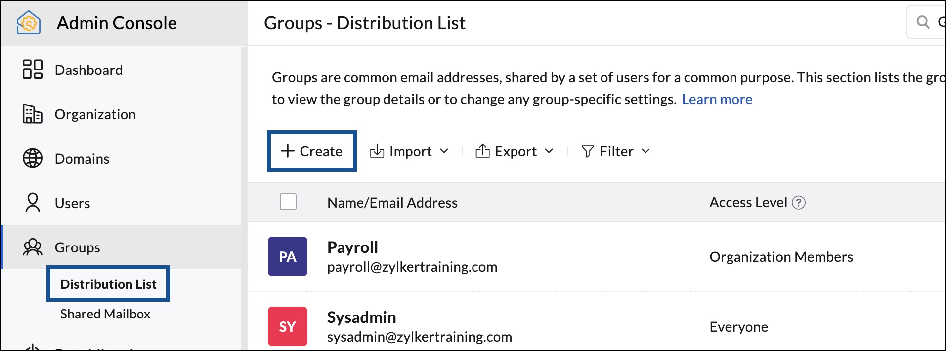Image resolution: width=946 pixels, height=351 pixels.
Task: Click the Users person icon
Action: click(x=33, y=203)
